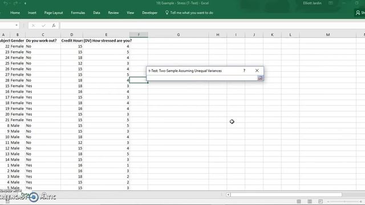Click the Redo arrow in quick access toolbar
365x205 pixels.
tap(15, 3)
